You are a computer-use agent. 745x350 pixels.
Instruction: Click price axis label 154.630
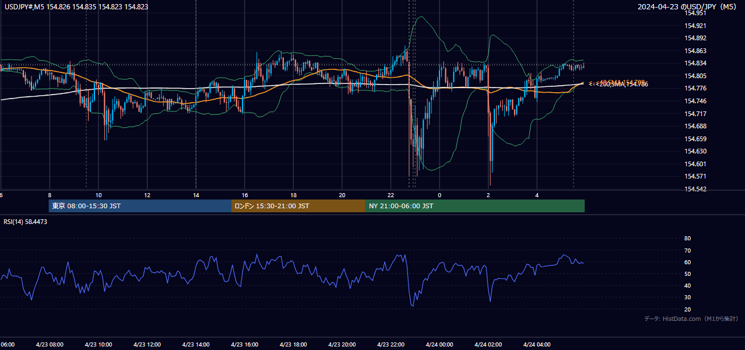(696, 151)
